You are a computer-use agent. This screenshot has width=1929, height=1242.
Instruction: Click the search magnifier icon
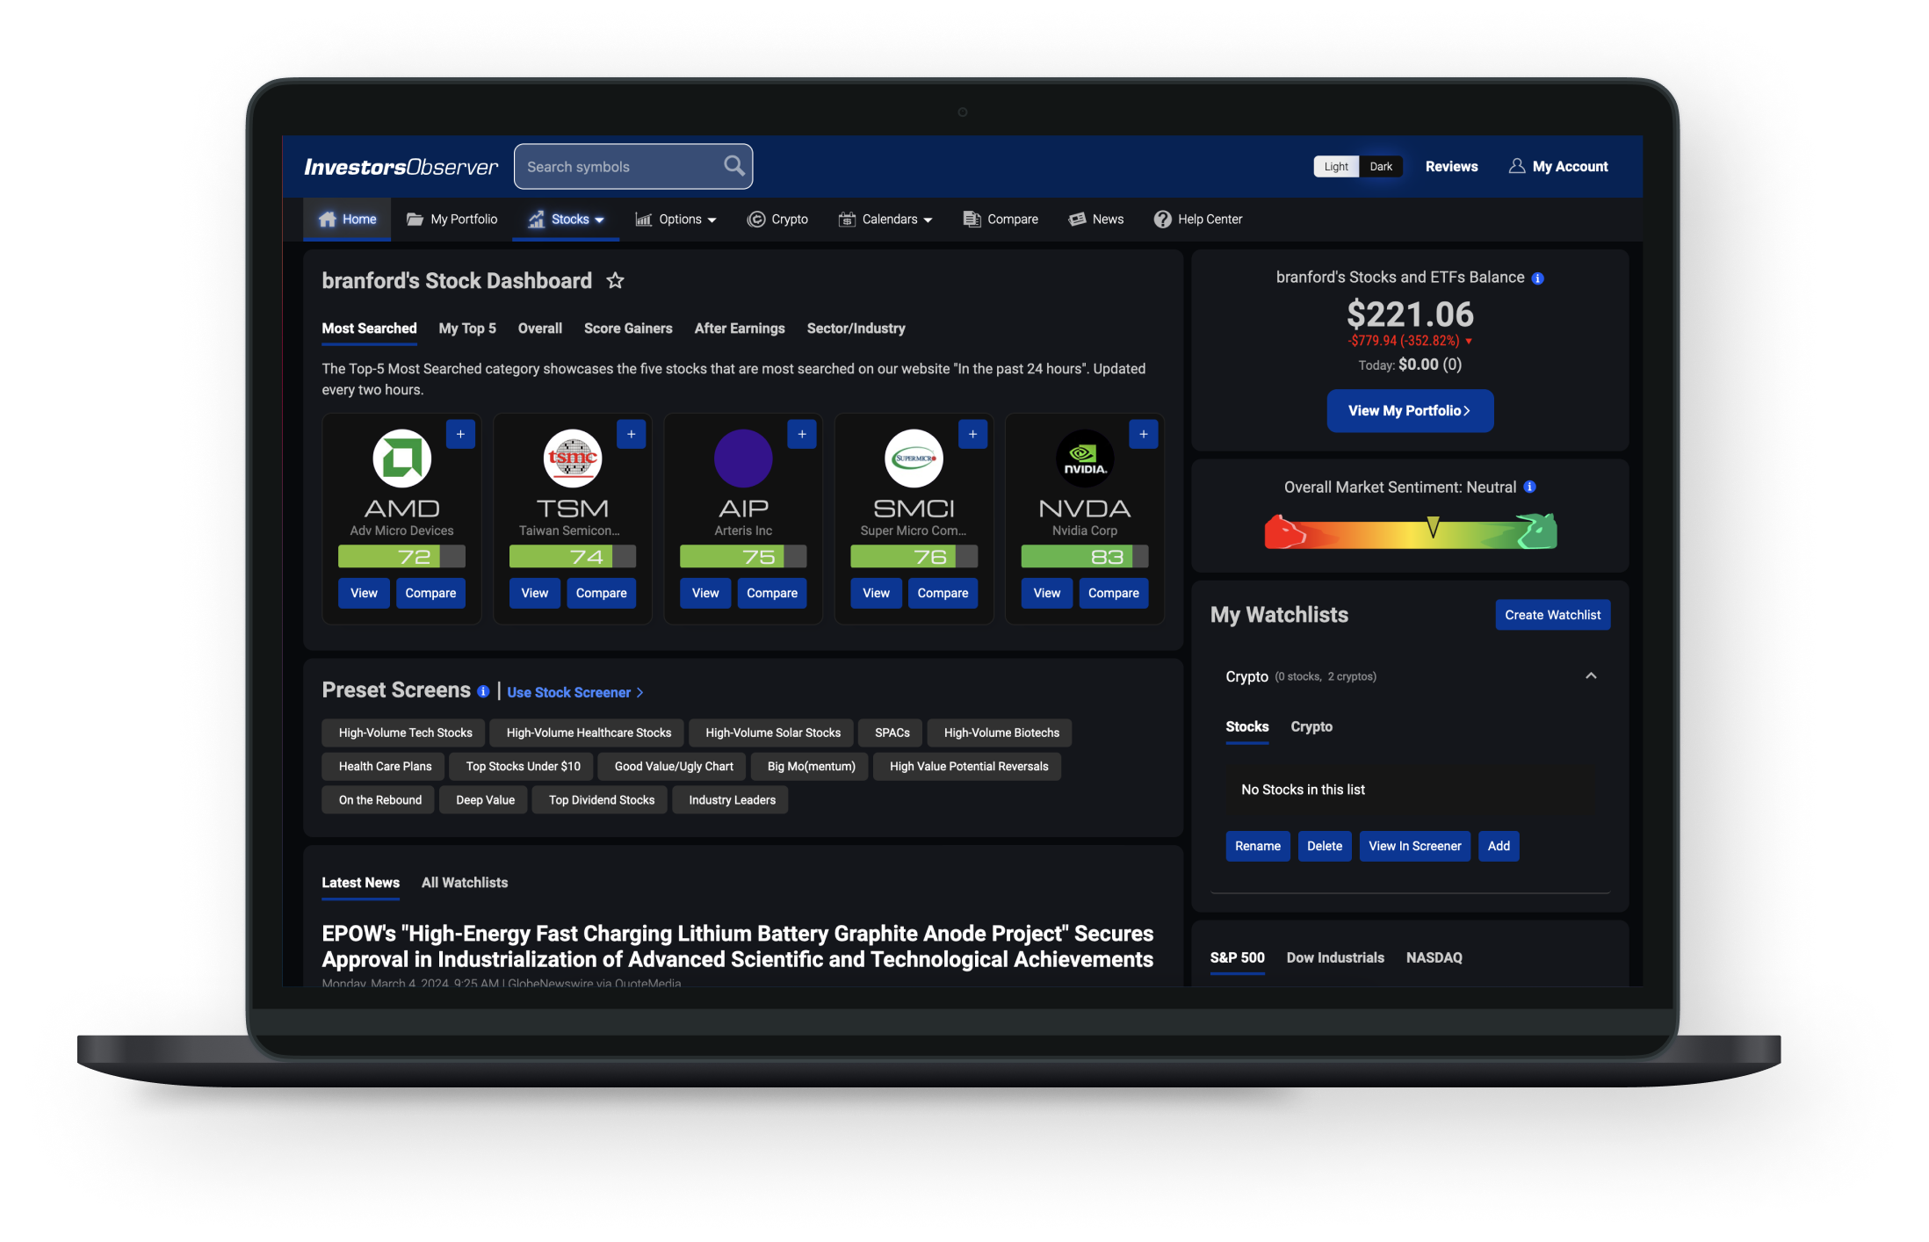pos(733,166)
